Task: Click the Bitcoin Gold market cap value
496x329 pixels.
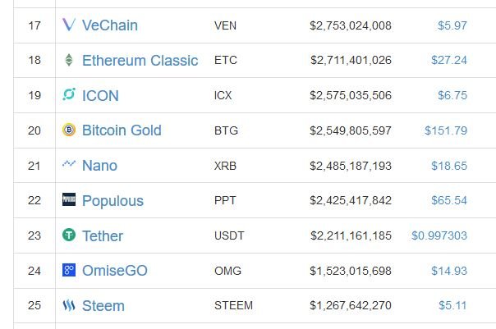Action: [351, 130]
